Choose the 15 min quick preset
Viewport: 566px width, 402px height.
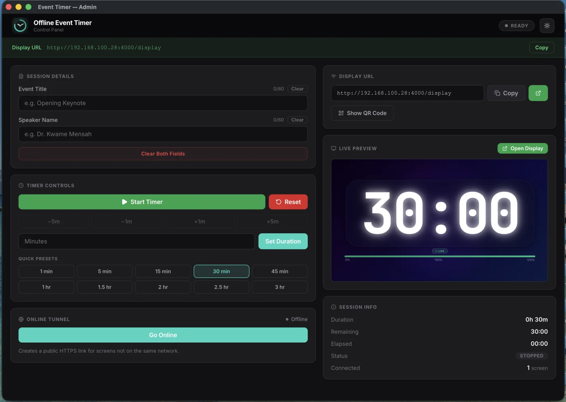pos(163,271)
